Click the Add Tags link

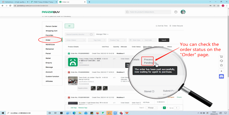point(73,108)
